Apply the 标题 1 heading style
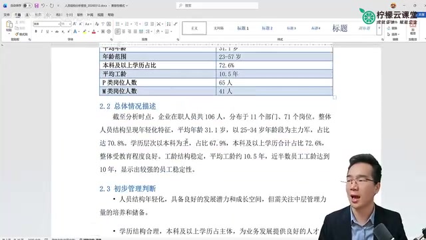This screenshot has width=426, height=240. tap(243, 28)
